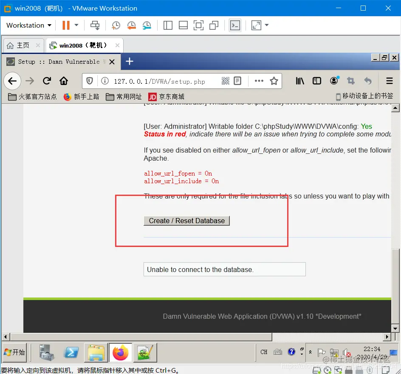Close the 主页 tab
The height and width of the screenshot is (374, 401).
38,45
